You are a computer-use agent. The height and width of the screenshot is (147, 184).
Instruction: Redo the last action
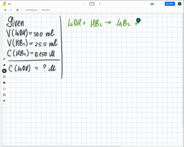(x=11, y=10)
